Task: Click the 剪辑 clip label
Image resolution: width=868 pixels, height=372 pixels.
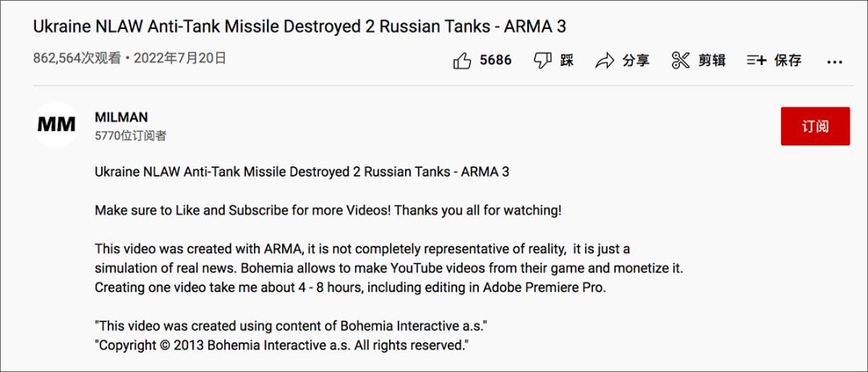Action: [x=711, y=60]
